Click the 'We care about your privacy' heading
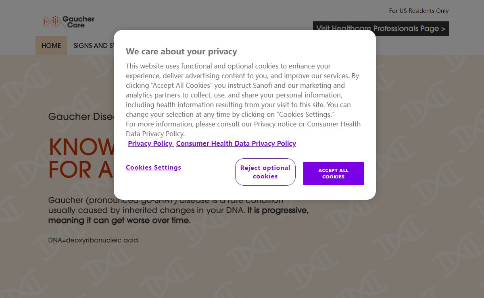The width and height of the screenshot is (484, 298). [181, 52]
